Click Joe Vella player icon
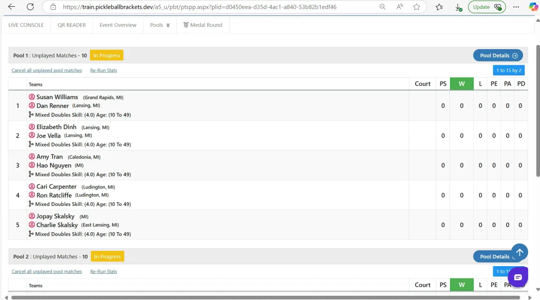This screenshot has height=300, width=540. (x=32, y=136)
